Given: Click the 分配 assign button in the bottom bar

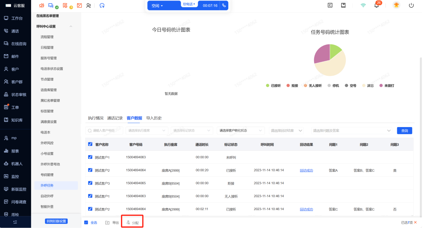Looking at the screenshot, I should tap(132, 223).
